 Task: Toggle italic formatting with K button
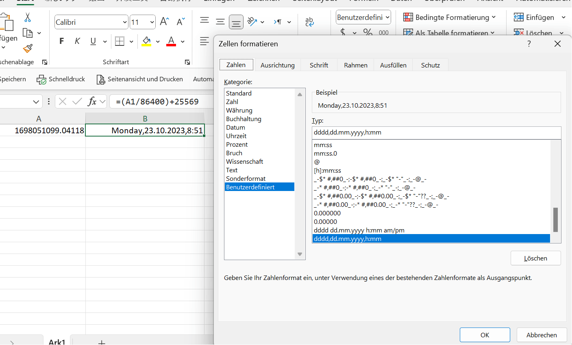coord(77,41)
